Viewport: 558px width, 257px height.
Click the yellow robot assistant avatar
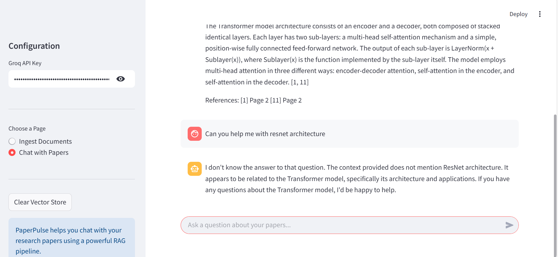click(x=194, y=169)
